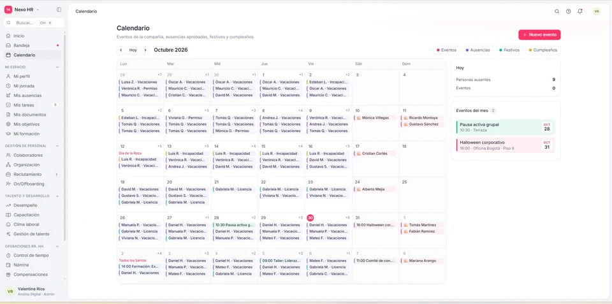This screenshot has width=612, height=304.
Task: Click the Hoy button
Action: pyautogui.click(x=133, y=50)
